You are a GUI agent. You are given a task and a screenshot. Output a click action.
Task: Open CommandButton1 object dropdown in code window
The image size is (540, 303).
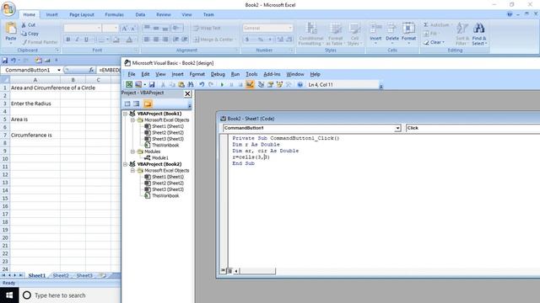[x=397, y=128]
